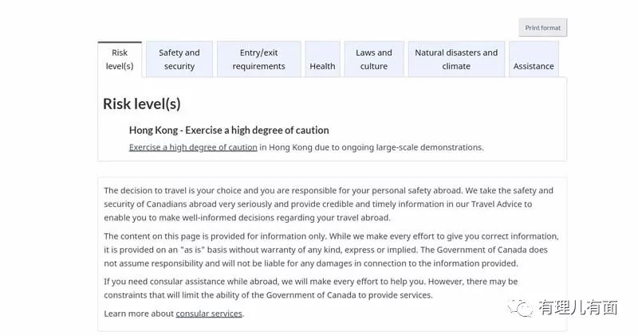Click the 'Hong Kong - Exercise a high degree' subheading

(229, 130)
